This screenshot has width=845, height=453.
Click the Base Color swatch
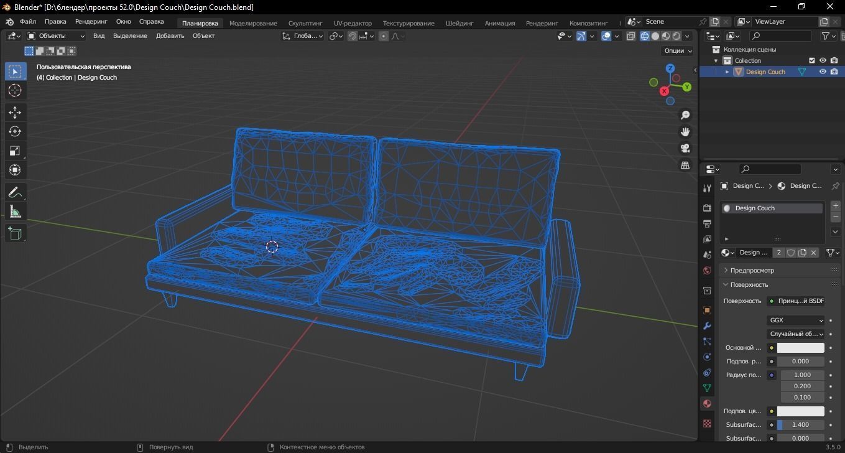click(800, 348)
